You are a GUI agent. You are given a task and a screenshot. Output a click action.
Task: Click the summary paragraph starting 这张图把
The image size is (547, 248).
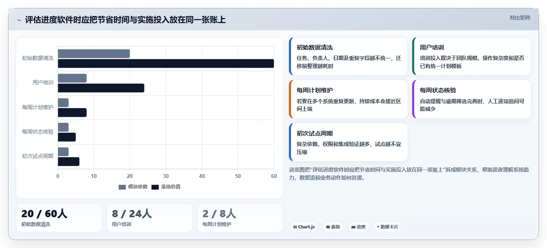[409, 174]
